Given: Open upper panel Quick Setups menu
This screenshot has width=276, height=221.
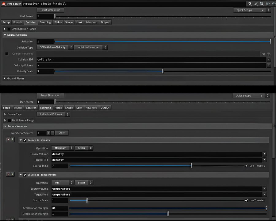Looking at the screenshot, I should pos(252,10).
